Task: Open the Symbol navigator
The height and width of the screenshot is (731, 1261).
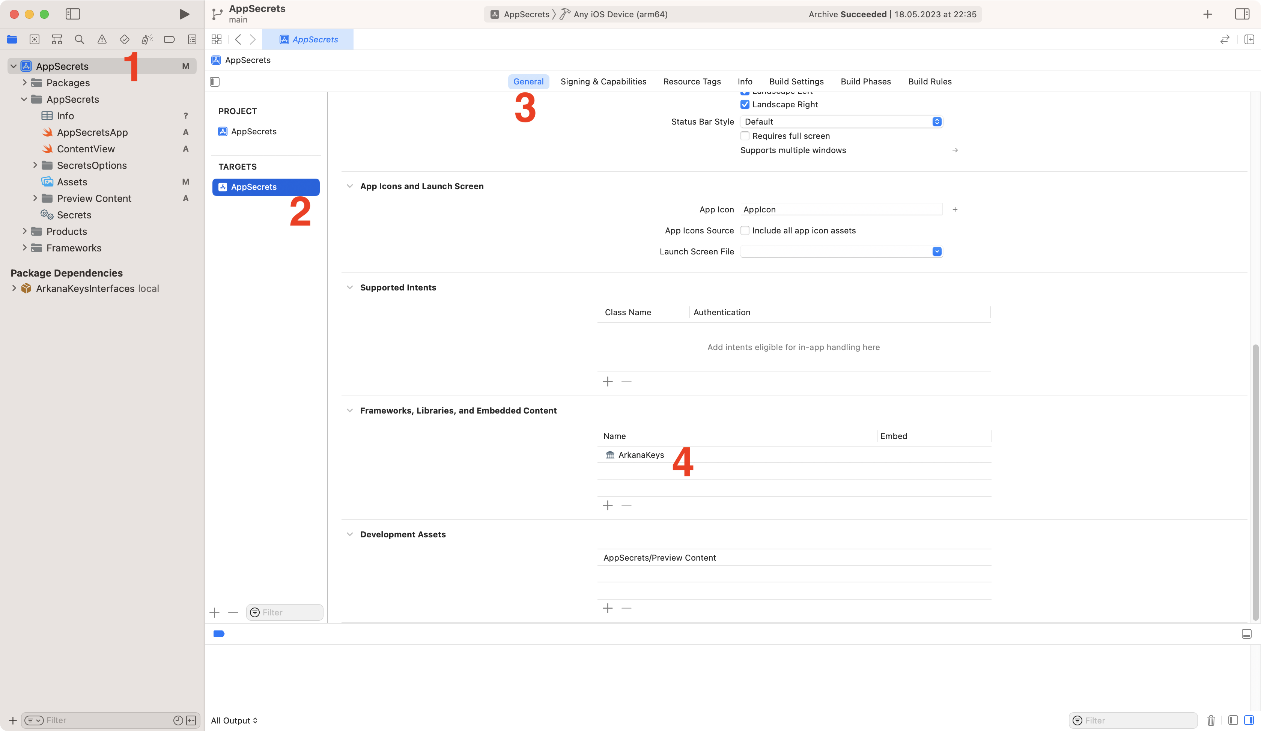Action: tap(57, 39)
